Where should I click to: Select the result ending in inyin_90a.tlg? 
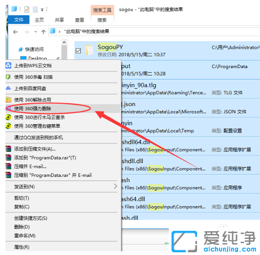coord(139,85)
